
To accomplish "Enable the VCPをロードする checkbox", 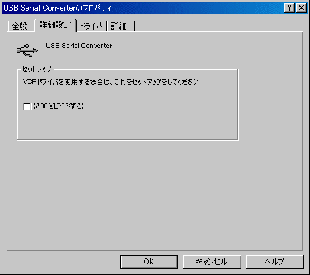I will click(27, 106).
